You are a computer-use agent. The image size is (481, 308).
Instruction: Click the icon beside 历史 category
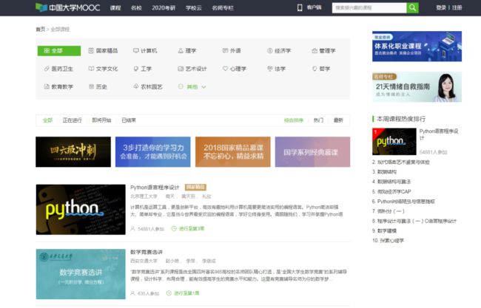click(91, 86)
